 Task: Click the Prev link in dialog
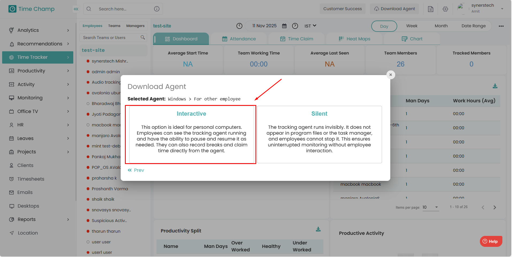coord(136,170)
